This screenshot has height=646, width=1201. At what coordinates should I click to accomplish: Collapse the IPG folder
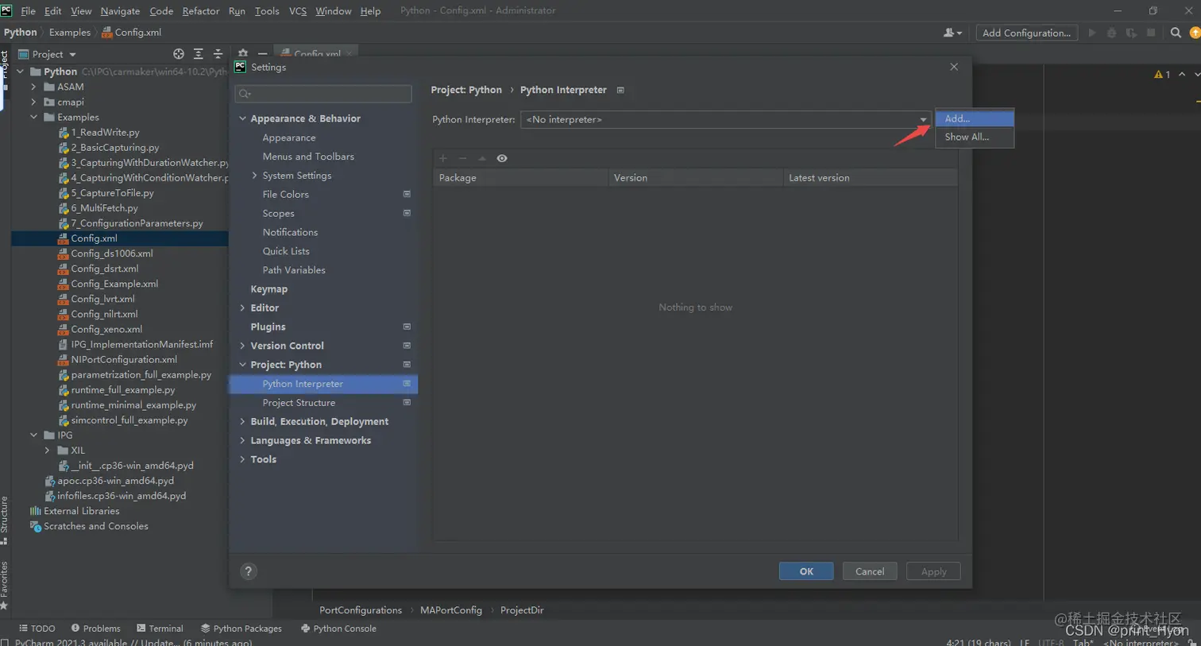tap(33, 435)
